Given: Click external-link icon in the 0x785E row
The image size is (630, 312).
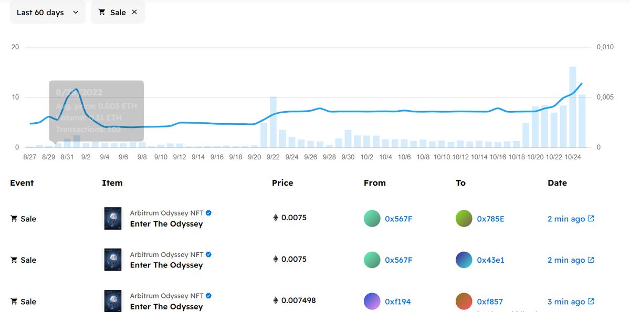Looking at the screenshot, I should (x=591, y=218).
